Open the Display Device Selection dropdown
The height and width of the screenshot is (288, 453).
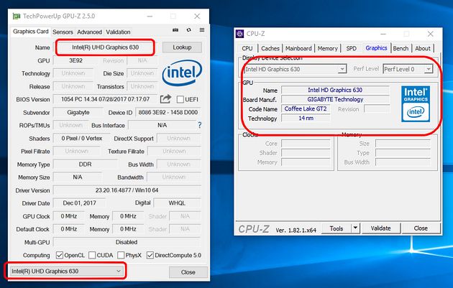point(295,69)
